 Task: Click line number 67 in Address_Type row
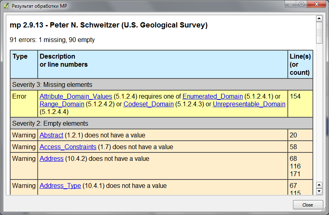[293, 185]
